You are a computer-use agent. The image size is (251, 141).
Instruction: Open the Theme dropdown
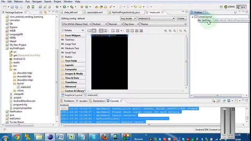(163, 24)
